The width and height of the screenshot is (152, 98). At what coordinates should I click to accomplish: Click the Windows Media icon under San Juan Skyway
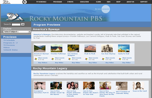103,59
